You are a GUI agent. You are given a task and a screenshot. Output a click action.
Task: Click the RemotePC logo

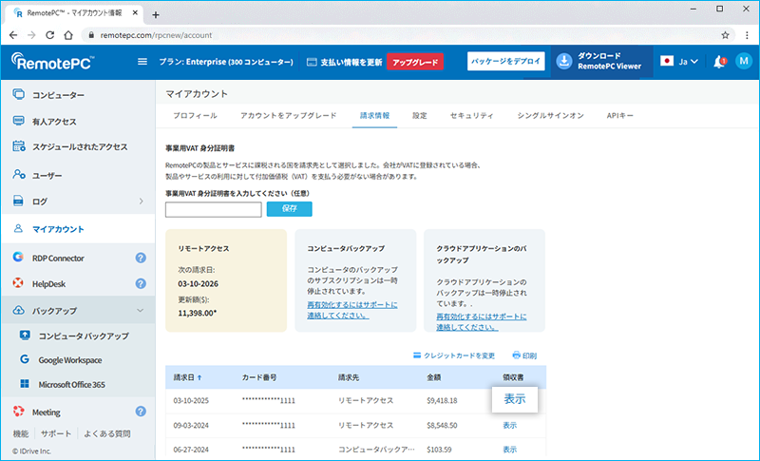pyautogui.click(x=52, y=62)
